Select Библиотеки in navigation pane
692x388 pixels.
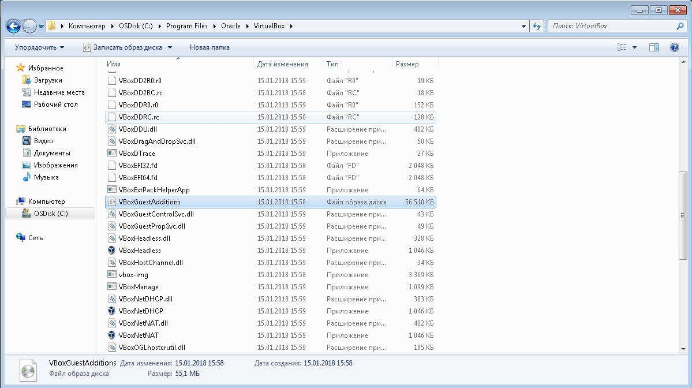47,129
